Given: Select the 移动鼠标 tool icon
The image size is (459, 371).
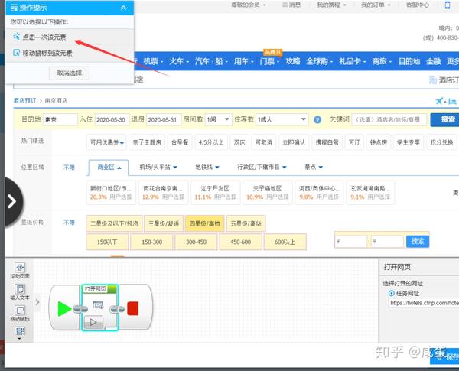Looking at the screenshot, I should (x=20, y=311).
